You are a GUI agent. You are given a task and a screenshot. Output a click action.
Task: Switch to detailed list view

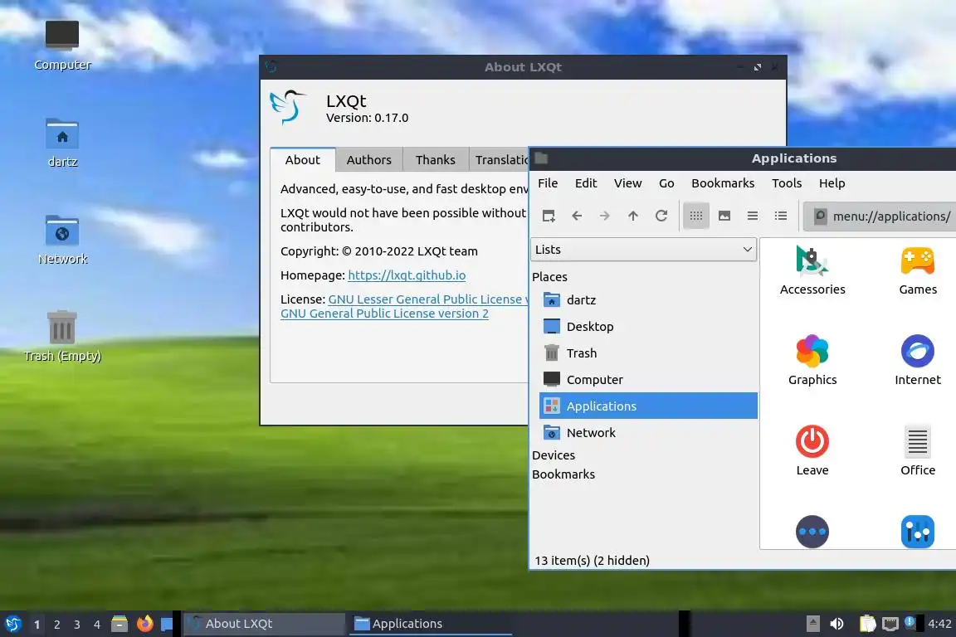(x=780, y=216)
